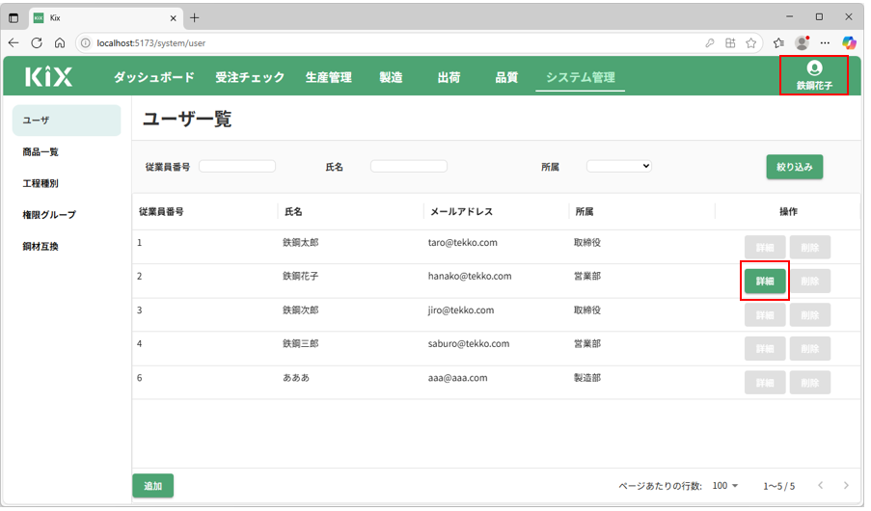The image size is (871, 511).
Task: Open the 品質 menu
Action: [506, 77]
